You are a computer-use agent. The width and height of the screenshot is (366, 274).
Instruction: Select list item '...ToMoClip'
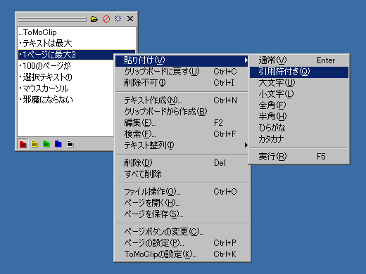[x=77, y=32]
